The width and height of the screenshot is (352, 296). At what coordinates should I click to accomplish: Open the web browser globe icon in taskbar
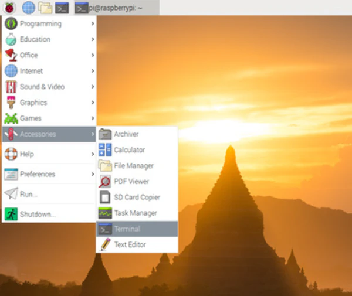pyautogui.click(x=28, y=8)
